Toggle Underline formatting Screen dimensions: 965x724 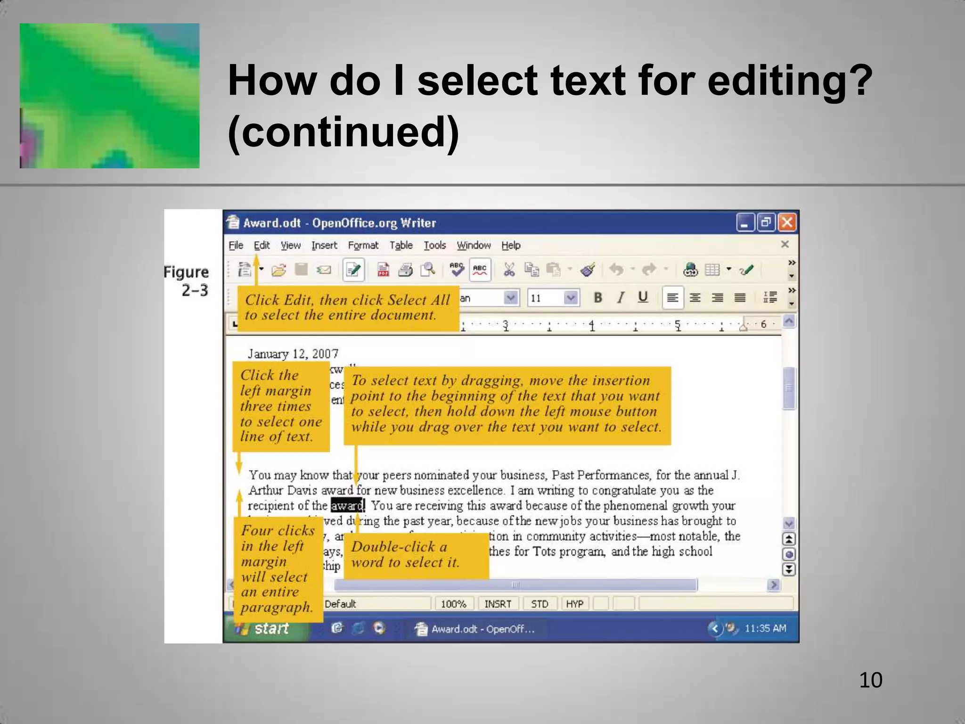[x=643, y=297]
